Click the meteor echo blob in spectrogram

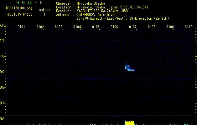[129, 67]
